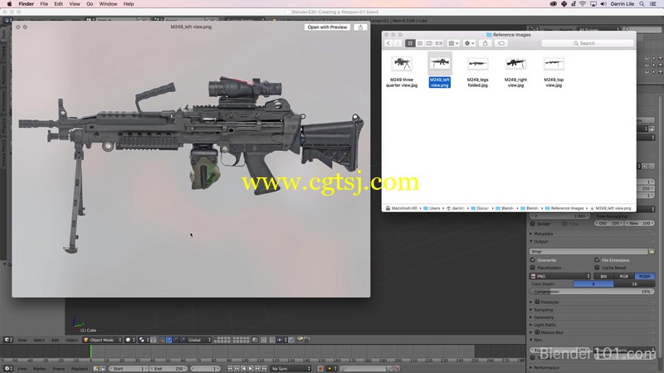This screenshot has width=664, height=373.
Task: Open Notification Center icon
Action: (x=653, y=4)
